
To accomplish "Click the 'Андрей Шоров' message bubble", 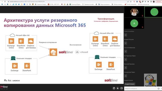I will point(130,84).
